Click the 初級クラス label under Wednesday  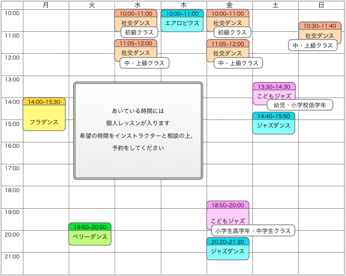[139, 33]
